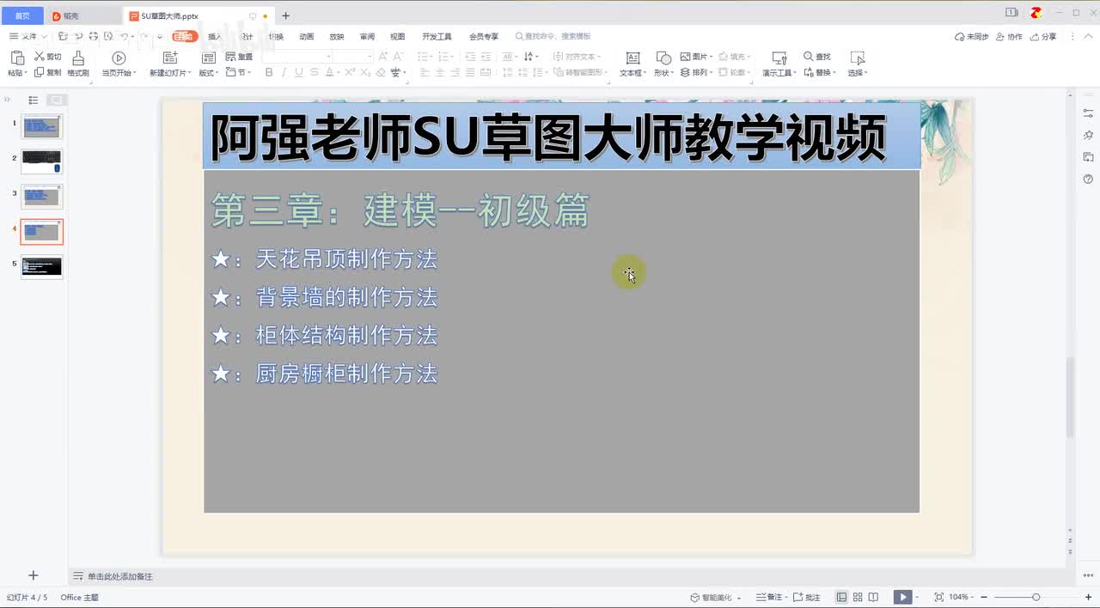Click the Comments (批注) status bar button

point(807,597)
